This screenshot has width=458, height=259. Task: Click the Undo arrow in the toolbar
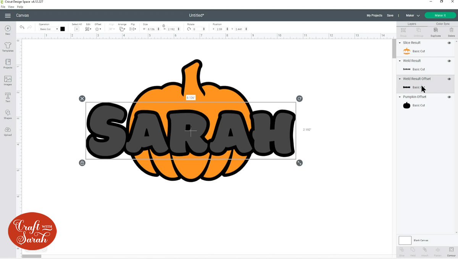[22, 27]
